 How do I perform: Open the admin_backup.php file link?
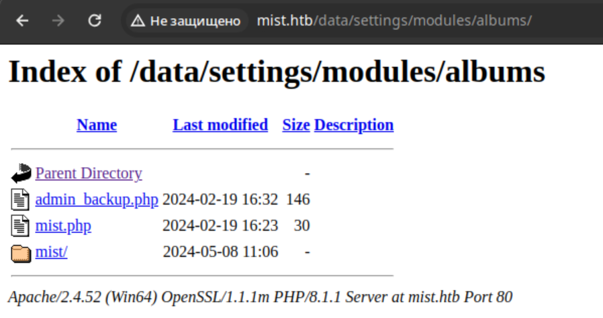click(97, 200)
